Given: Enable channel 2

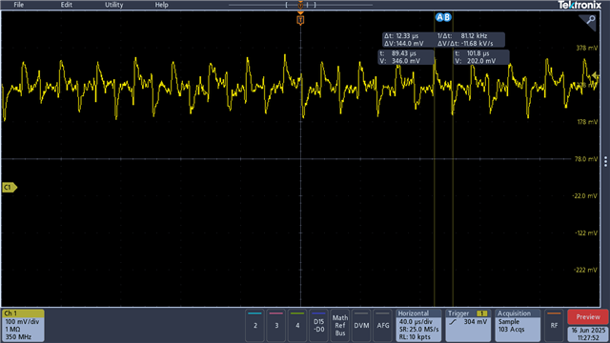Looking at the screenshot, I should coord(255,325).
